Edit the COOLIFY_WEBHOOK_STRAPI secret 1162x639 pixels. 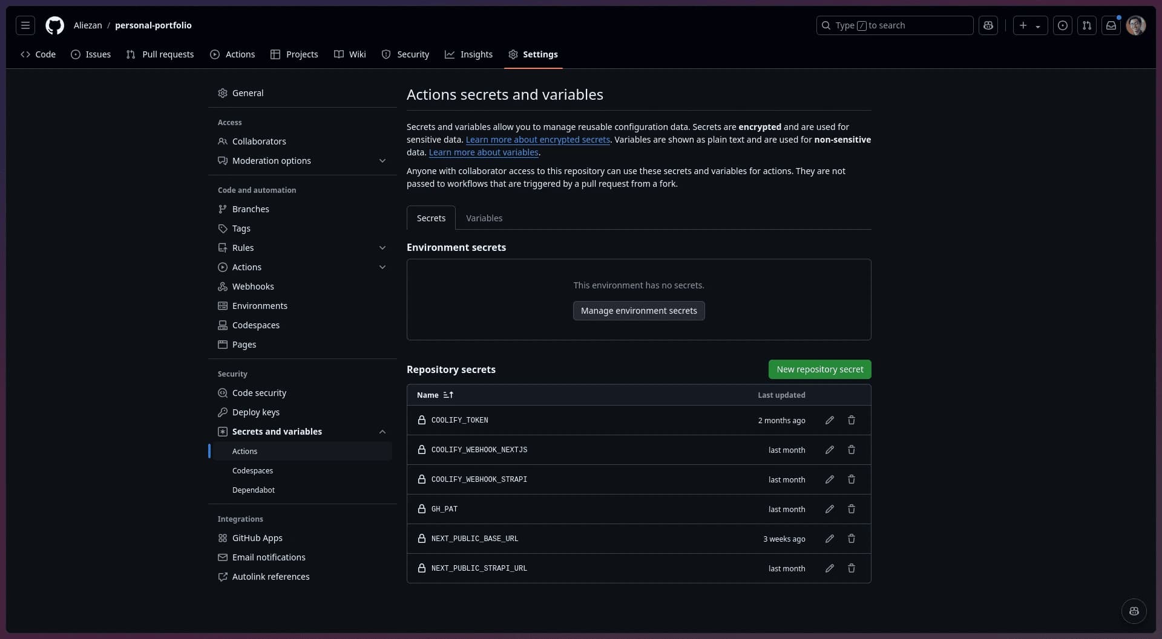click(x=830, y=479)
